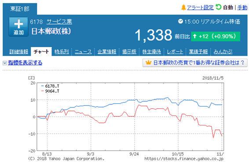The width and height of the screenshot is (249, 162).
Task: Switch refresh mode to 手動
Action: (242, 7)
